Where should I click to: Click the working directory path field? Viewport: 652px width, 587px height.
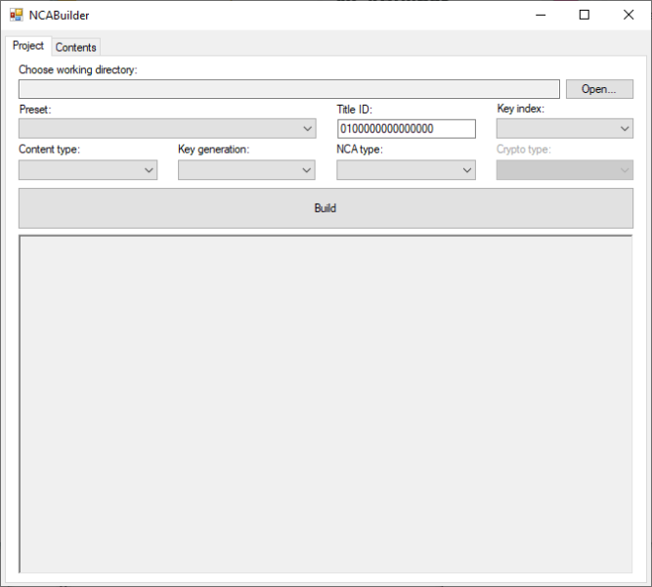tap(289, 89)
